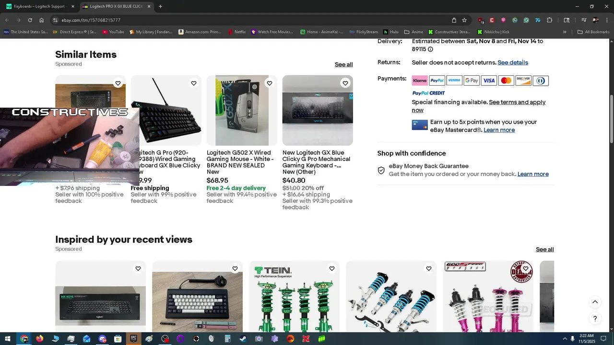
Task: Show hidden system tray icons
Action: [565, 339]
